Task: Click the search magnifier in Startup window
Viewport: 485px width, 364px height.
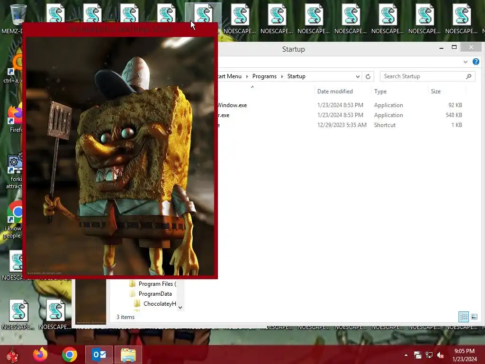Action: coord(468,76)
